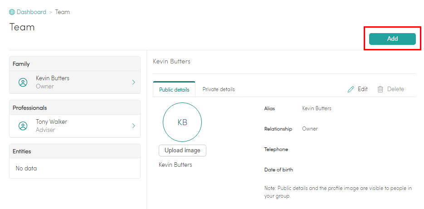The image size is (424, 209).
Task: Click the globe icon beside Dashboard
Action: coord(12,12)
